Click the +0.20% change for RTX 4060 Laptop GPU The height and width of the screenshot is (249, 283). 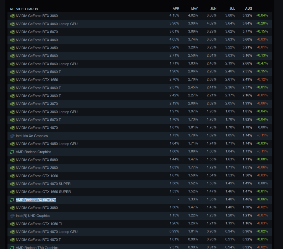click(262, 23)
